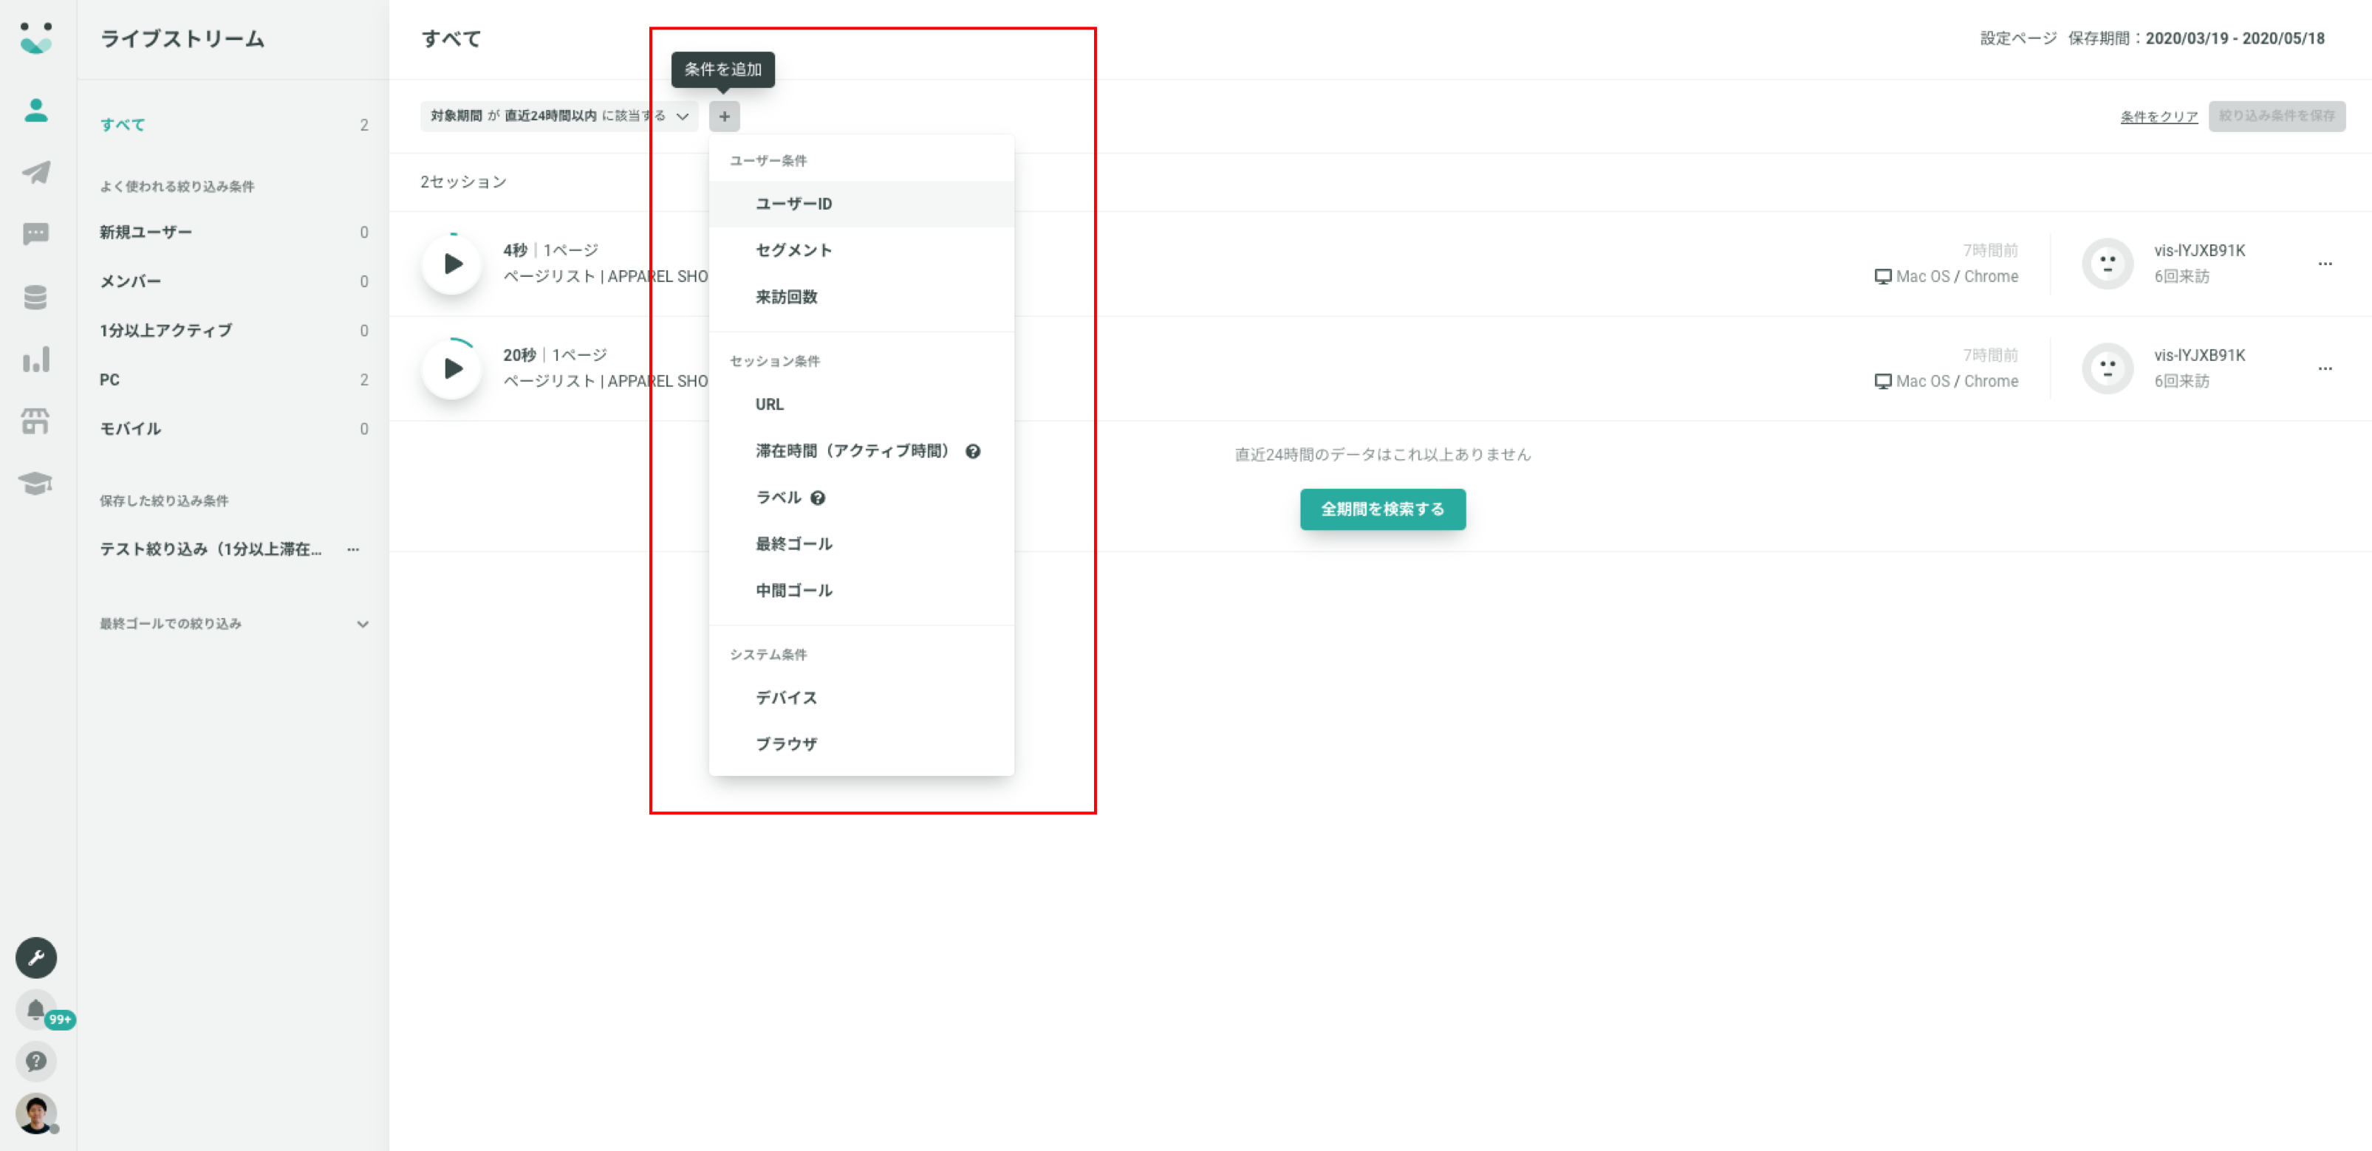2372x1151 pixels.
Task: Play the 4秒 session recording
Action: (452, 265)
